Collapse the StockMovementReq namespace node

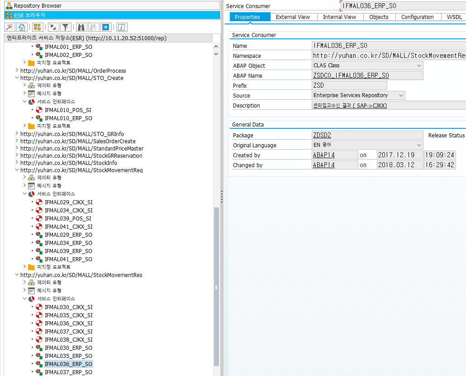tap(17, 170)
